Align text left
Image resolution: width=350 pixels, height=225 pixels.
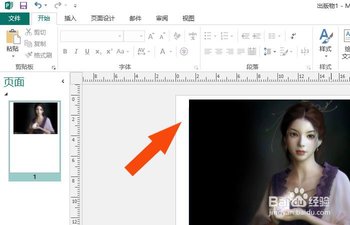(208, 51)
